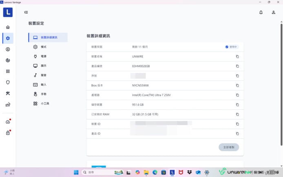Viewport: 283px width, 177px height.
Task: Open Task View in taskbar
Action: [x=128, y=173]
